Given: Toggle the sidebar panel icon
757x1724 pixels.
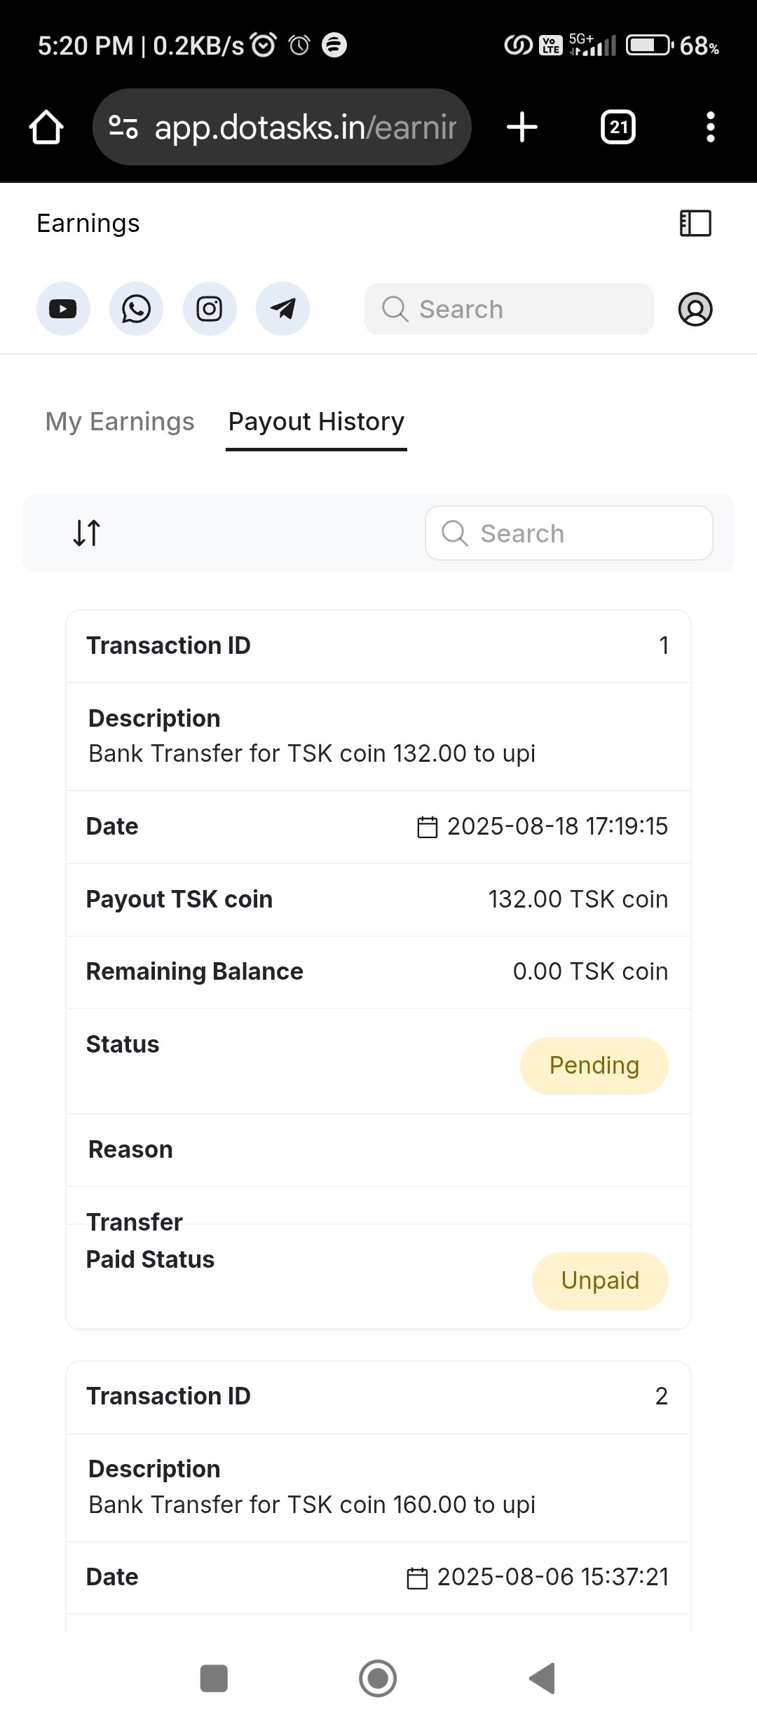Looking at the screenshot, I should click(695, 224).
